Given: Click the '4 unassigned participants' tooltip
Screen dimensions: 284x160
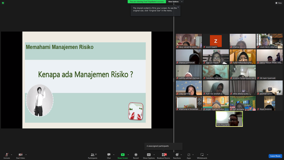Looking at the screenshot, I should coord(163,146).
